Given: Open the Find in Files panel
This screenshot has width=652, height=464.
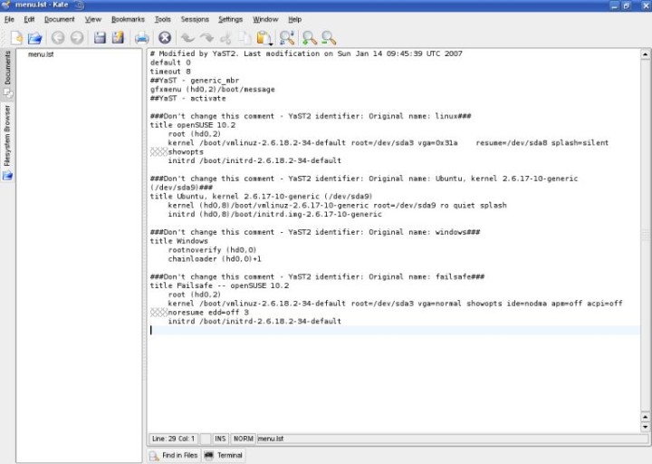Looking at the screenshot, I should pos(174,455).
